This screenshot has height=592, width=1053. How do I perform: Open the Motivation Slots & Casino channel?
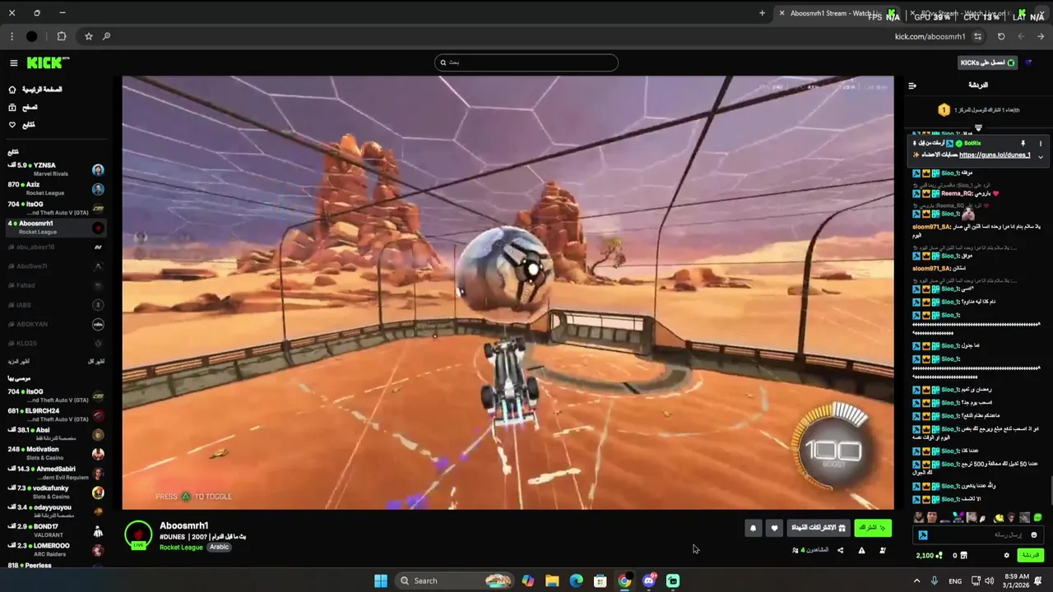tap(56, 453)
